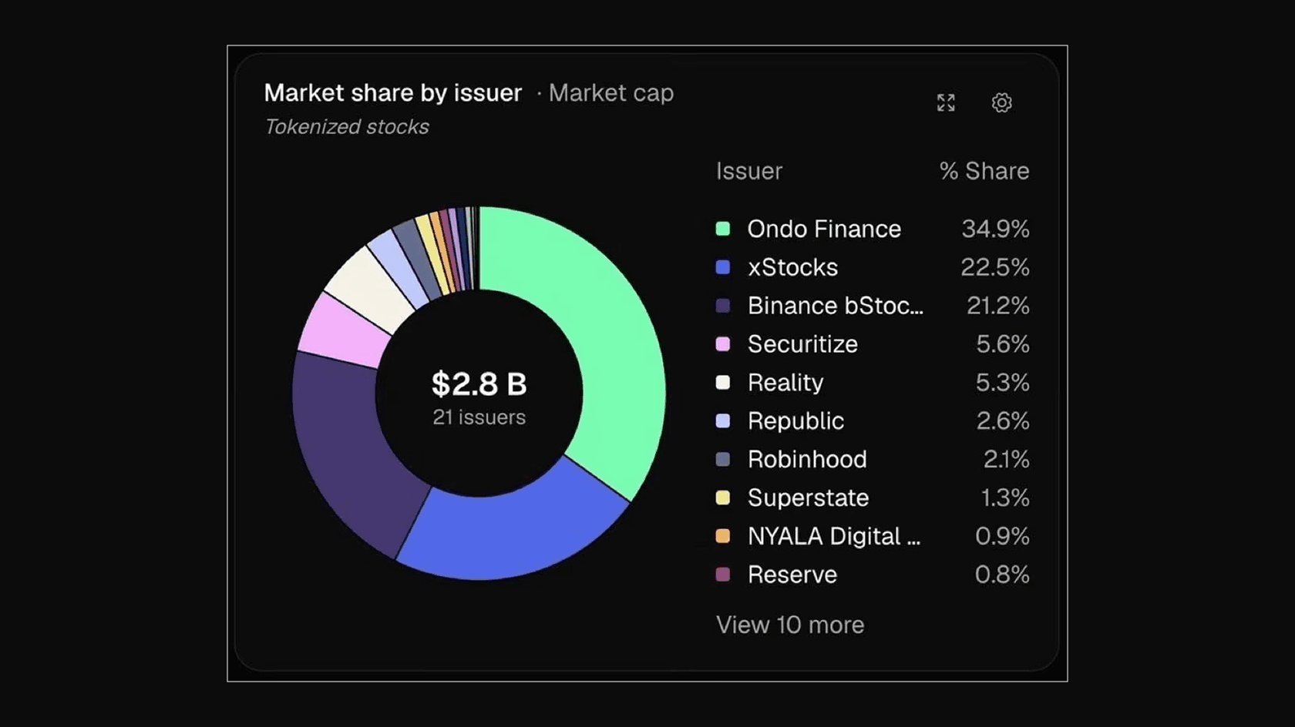The height and width of the screenshot is (727, 1295).
Task: Click the Reality issuer name
Action: tap(785, 383)
